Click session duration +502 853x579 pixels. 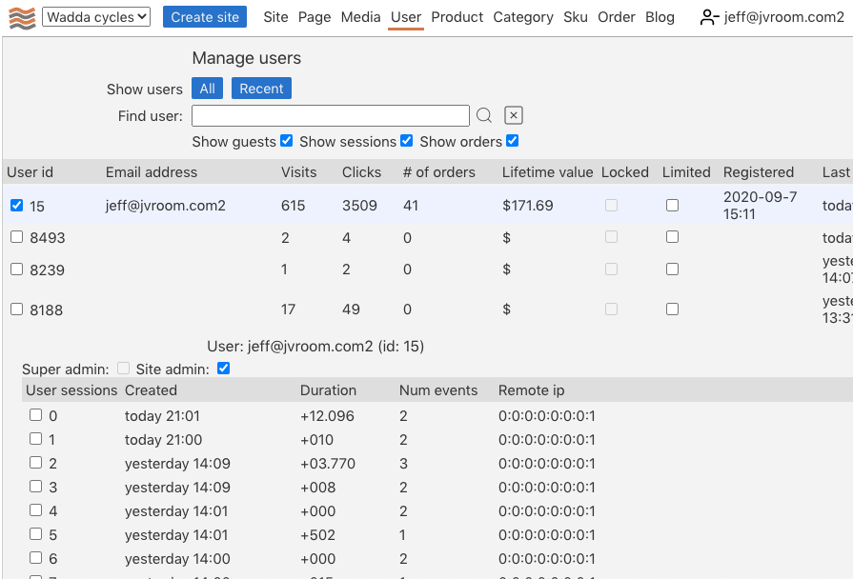point(317,535)
